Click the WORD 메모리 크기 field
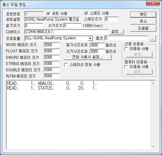This screenshot has width=162, height=155. [52, 45]
